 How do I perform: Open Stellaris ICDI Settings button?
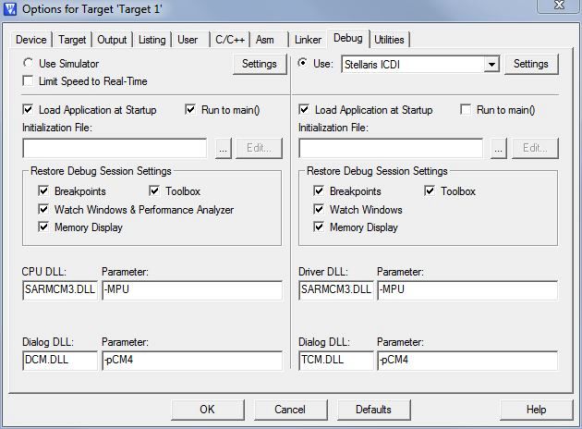pyautogui.click(x=531, y=64)
